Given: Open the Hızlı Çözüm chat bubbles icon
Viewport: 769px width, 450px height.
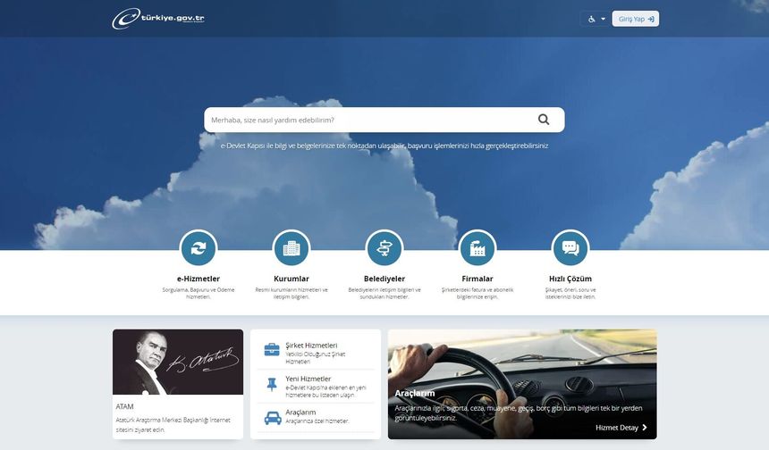Looking at the screenshot, I should click(570, 248).
